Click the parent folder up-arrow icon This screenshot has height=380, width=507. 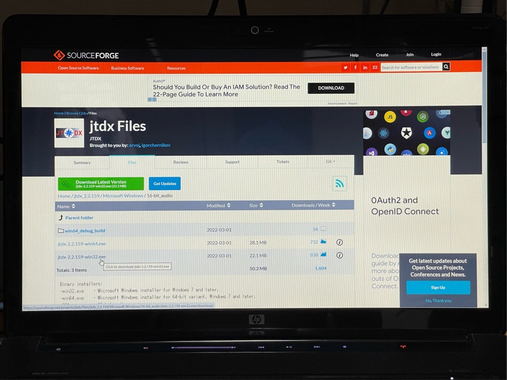(x=61, y=217)
